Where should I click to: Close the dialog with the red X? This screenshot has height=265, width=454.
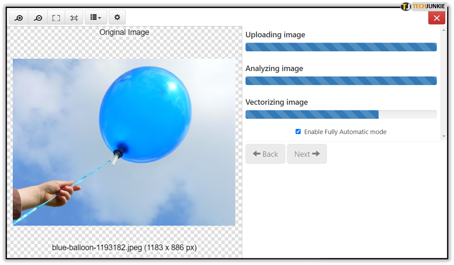(x=437, y=18)
